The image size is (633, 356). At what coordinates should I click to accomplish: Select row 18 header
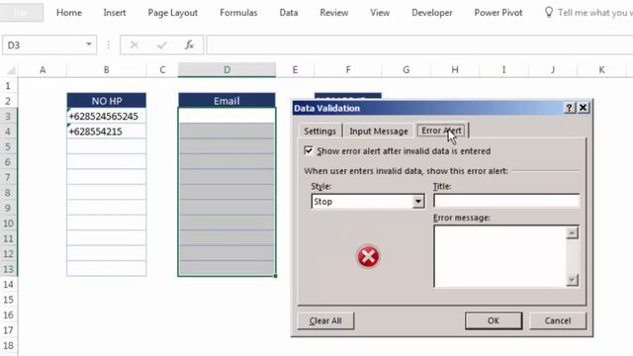[x=9, y=346]
